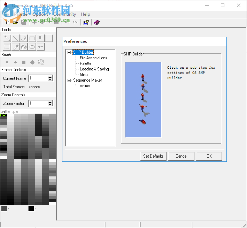247x228 pixels.
Task: Click the Current Frame input field
Action: [38, 78]
